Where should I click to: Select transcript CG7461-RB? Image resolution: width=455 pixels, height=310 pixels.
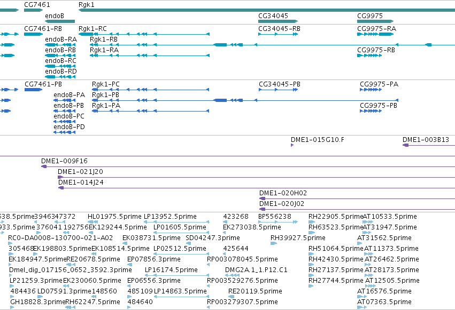coord(43,29)
